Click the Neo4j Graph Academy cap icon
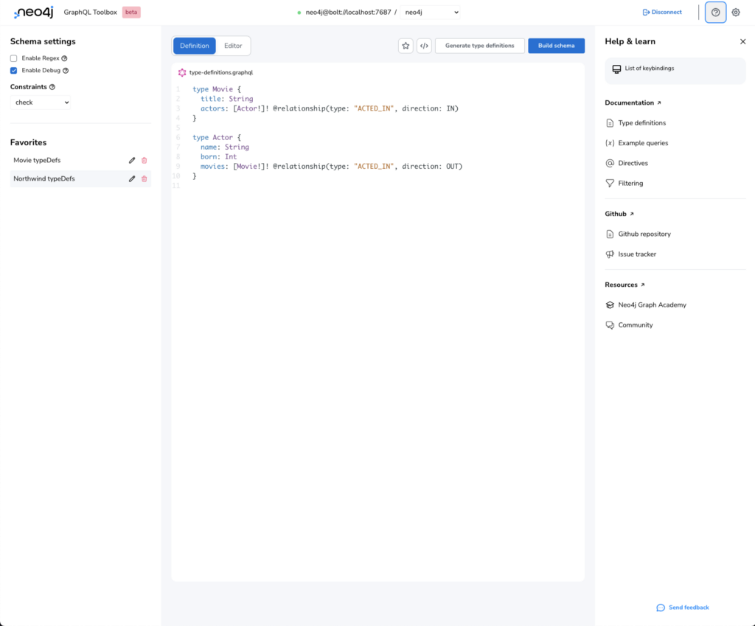The image size is (755, 626). click(x=610, y=305)
